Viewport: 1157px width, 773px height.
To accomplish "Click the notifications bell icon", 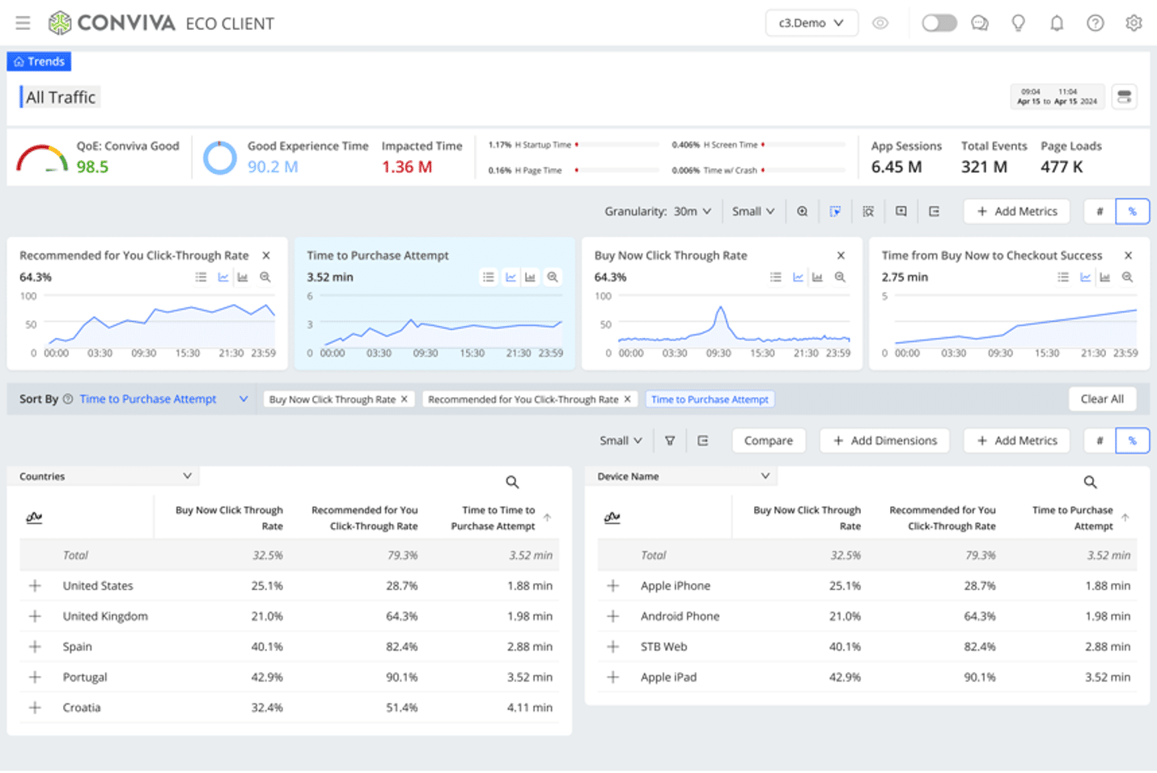I will [1057, 23].
